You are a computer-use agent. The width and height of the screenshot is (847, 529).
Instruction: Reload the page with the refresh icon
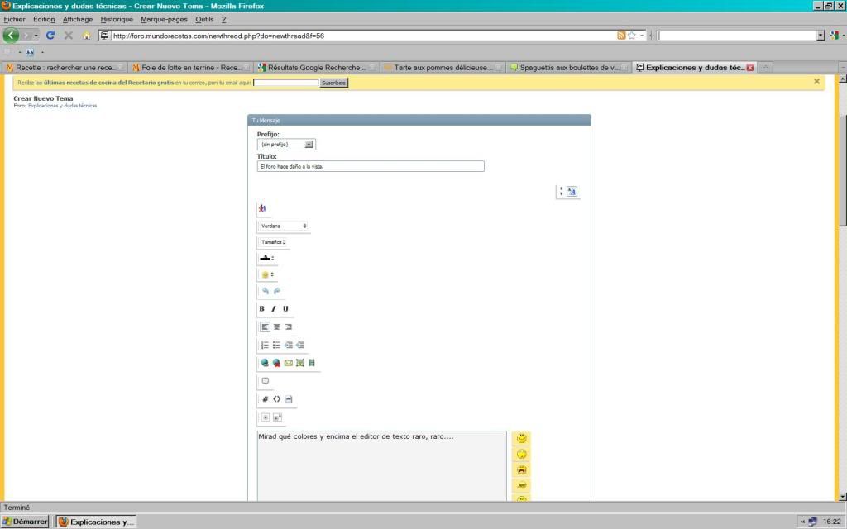click(50, 35)
